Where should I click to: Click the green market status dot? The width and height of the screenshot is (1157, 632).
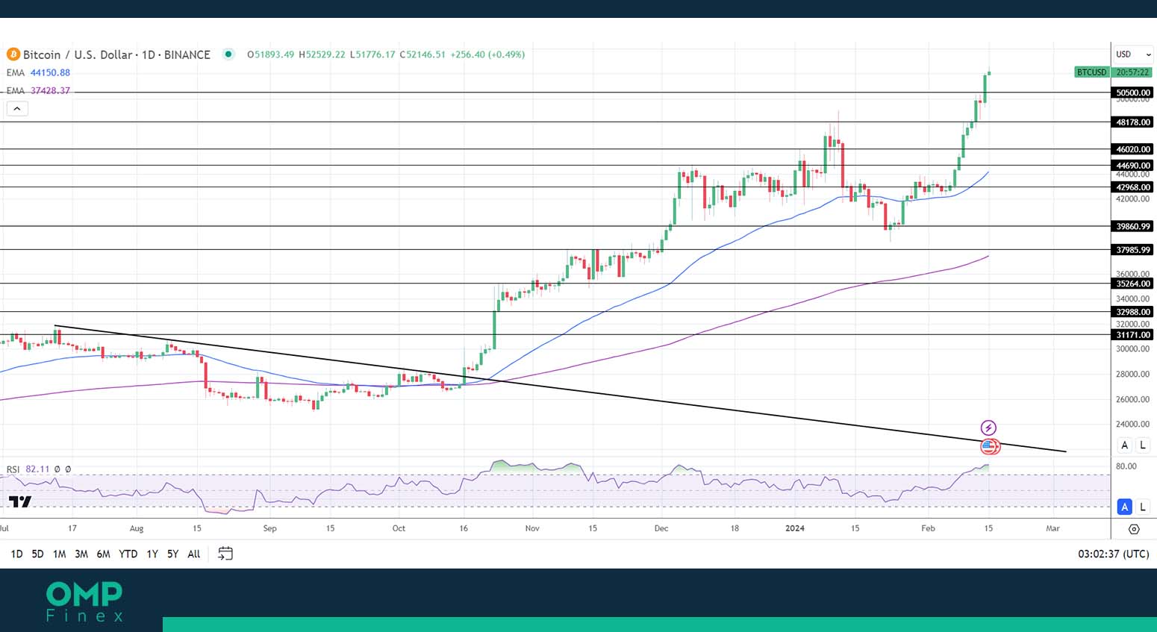pos(228,54)
